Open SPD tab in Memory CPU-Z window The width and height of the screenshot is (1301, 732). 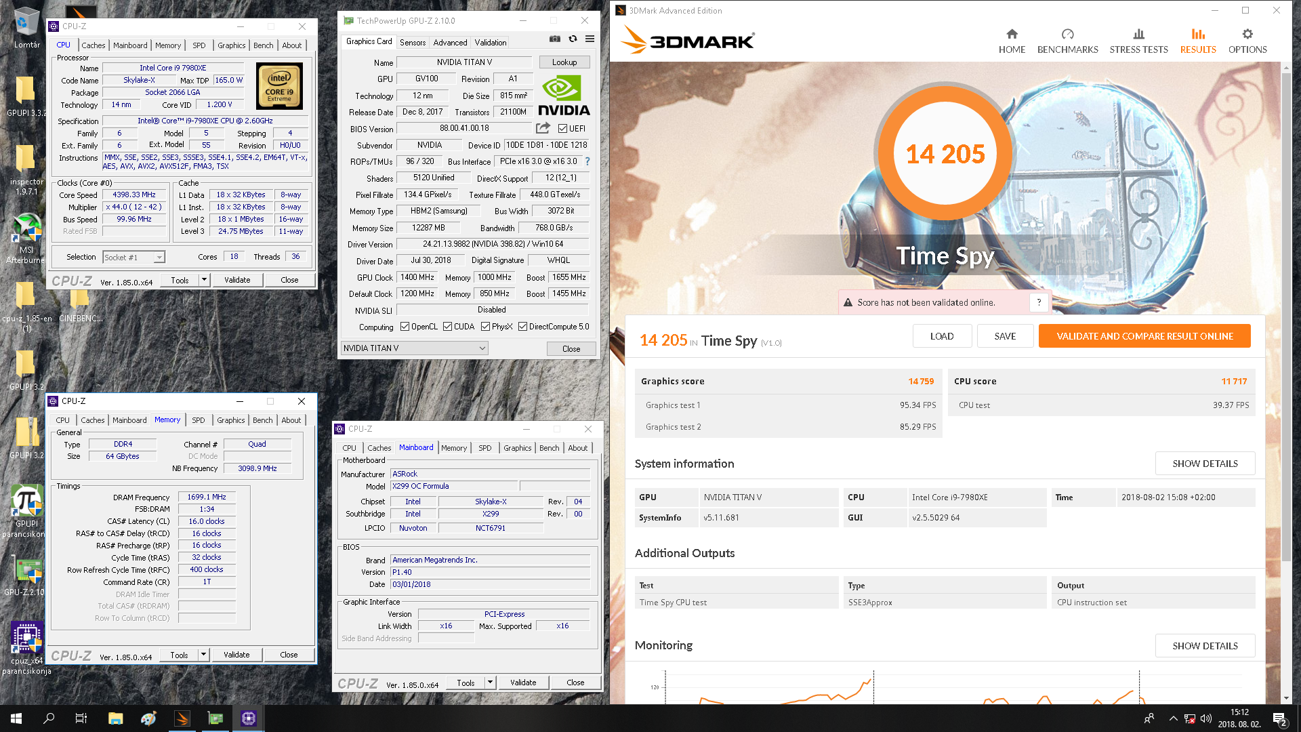[x=199, y=420]
